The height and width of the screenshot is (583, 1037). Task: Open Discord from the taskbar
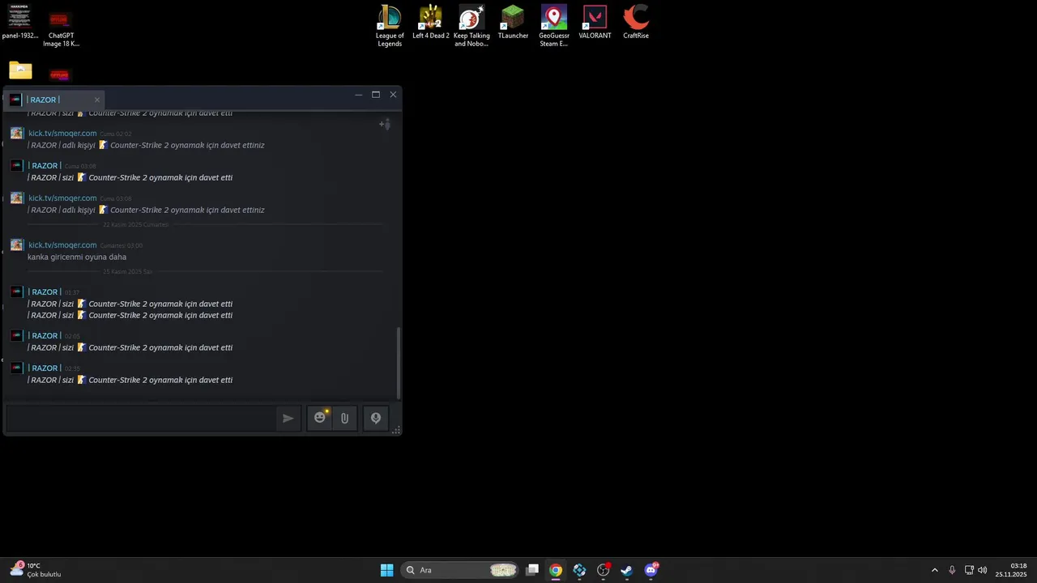point(651,570)
